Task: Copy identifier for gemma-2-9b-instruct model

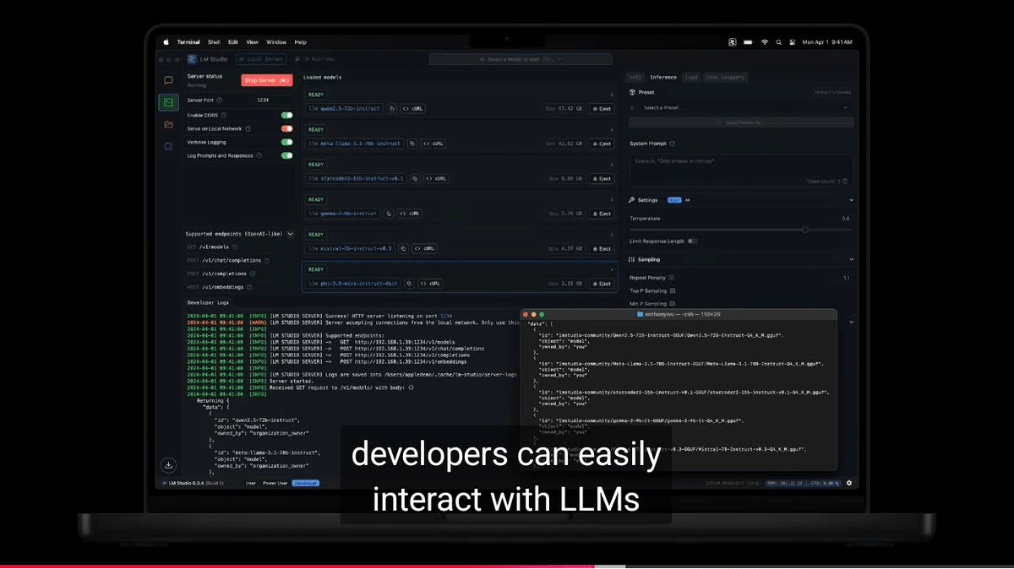Action: point(390,214)
